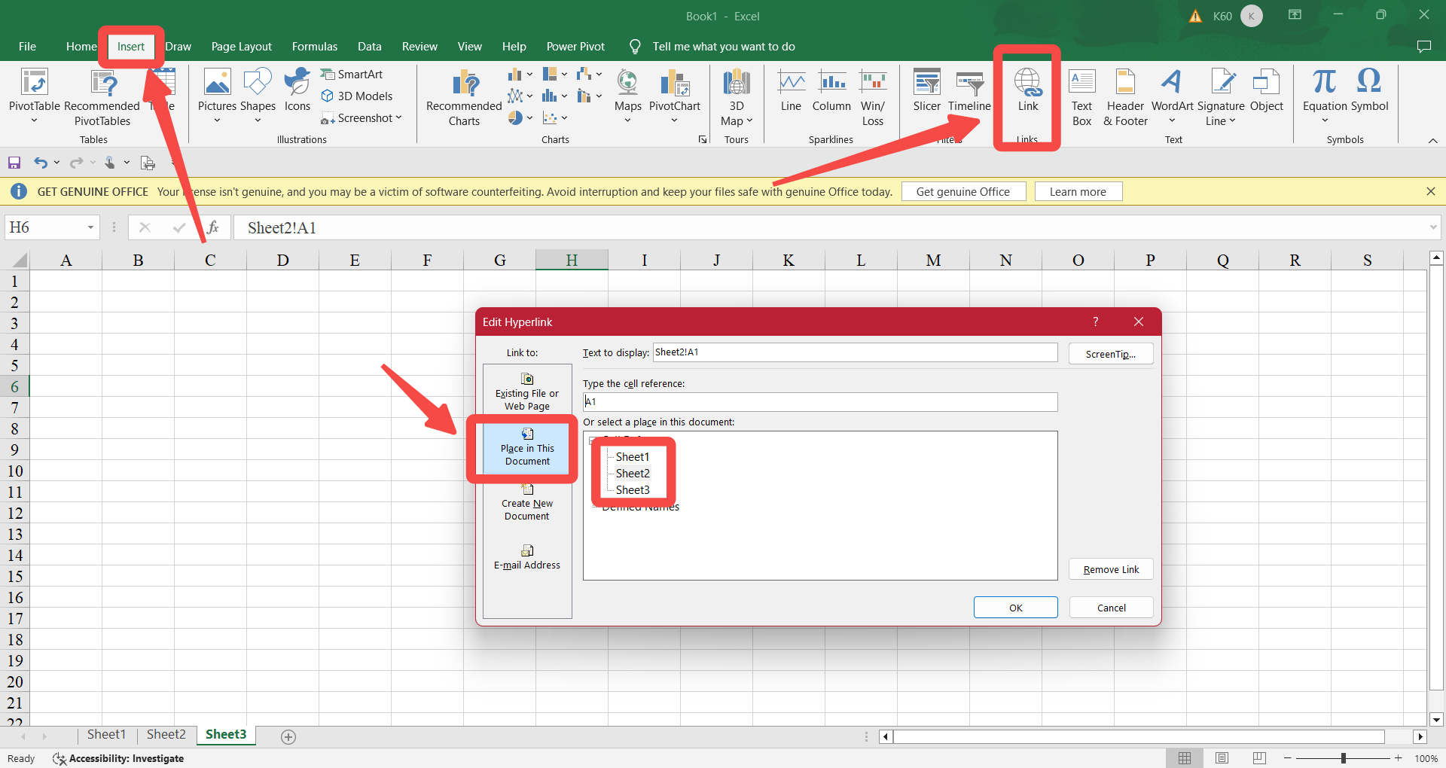The image size is (1446, 768).
Task: Click the zoom slider handle
Action: (1343, 758)
